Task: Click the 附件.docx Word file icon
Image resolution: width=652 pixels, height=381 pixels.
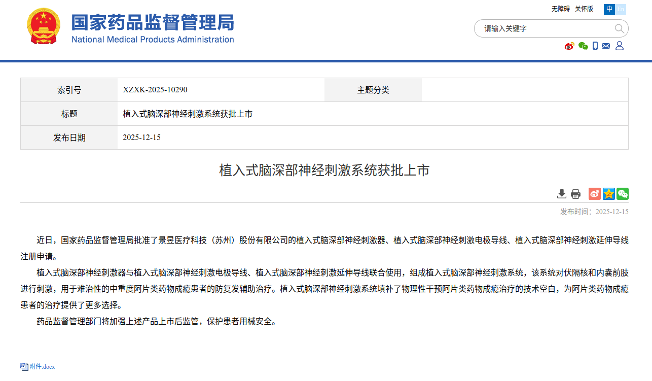Action: (x=24, y=367)
